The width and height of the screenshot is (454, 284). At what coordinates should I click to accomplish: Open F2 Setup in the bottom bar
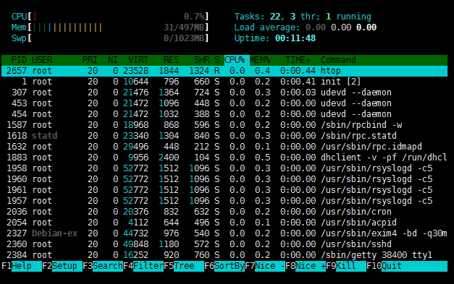pos(62,266)
